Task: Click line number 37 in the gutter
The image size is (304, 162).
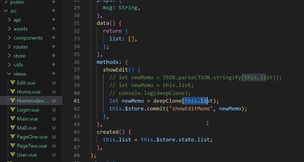Action: coord(76,70)
